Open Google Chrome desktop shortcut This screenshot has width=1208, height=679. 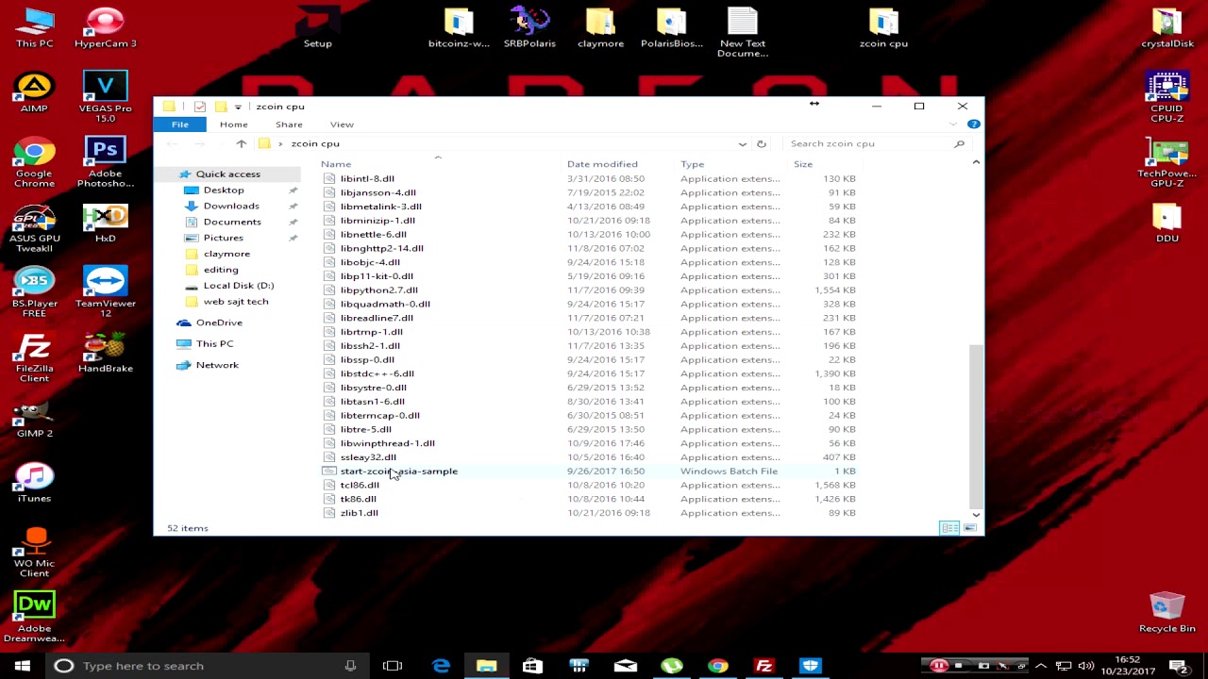pos(34,162)
